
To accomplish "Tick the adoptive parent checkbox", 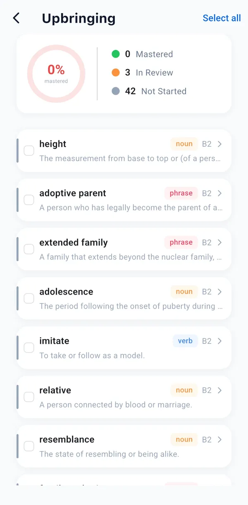I will pos(29,200).
